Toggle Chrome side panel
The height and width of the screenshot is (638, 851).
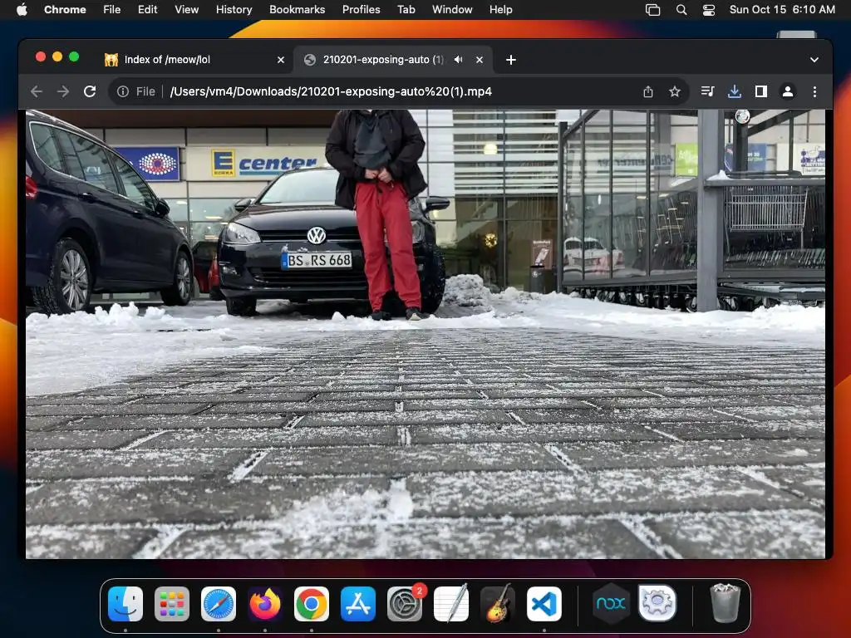[x=761, y=91]
